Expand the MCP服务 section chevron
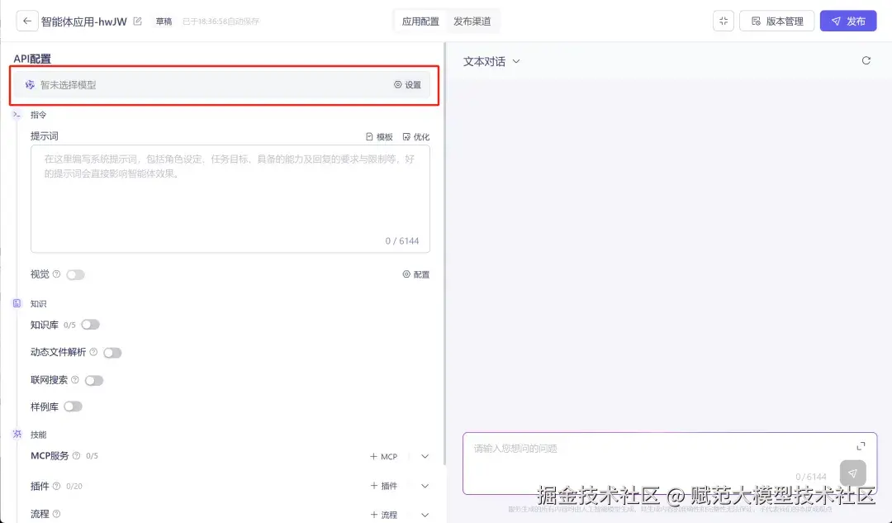 coord(425,456)
